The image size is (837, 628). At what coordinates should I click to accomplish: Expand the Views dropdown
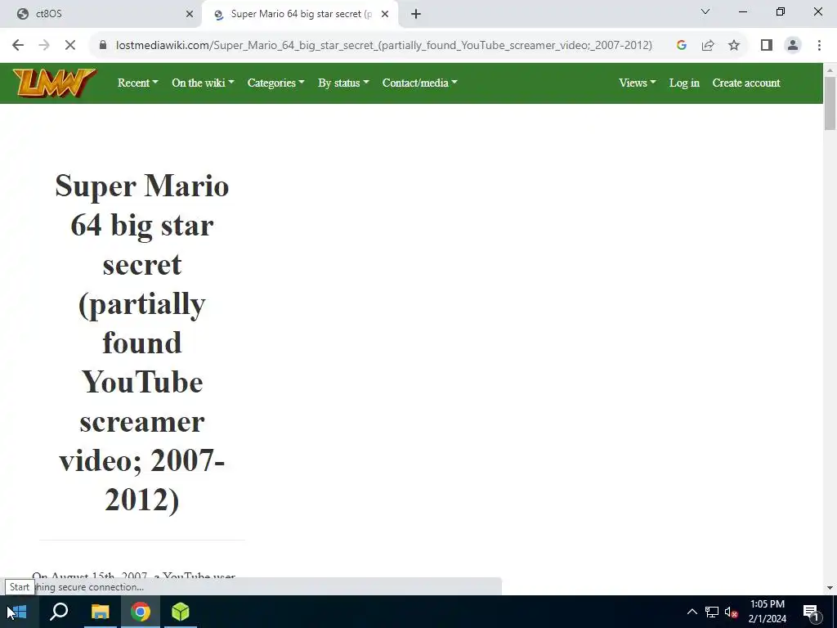[x=638, y=83]
